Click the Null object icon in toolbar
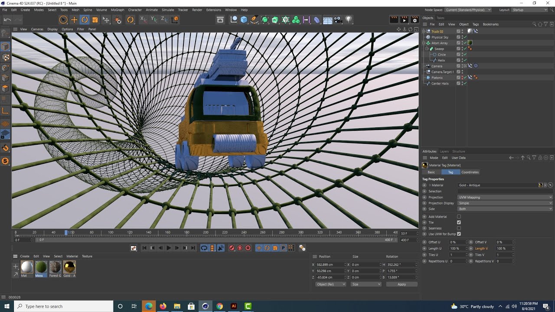Viewport: 555px width, 312px height. [233, 19]
